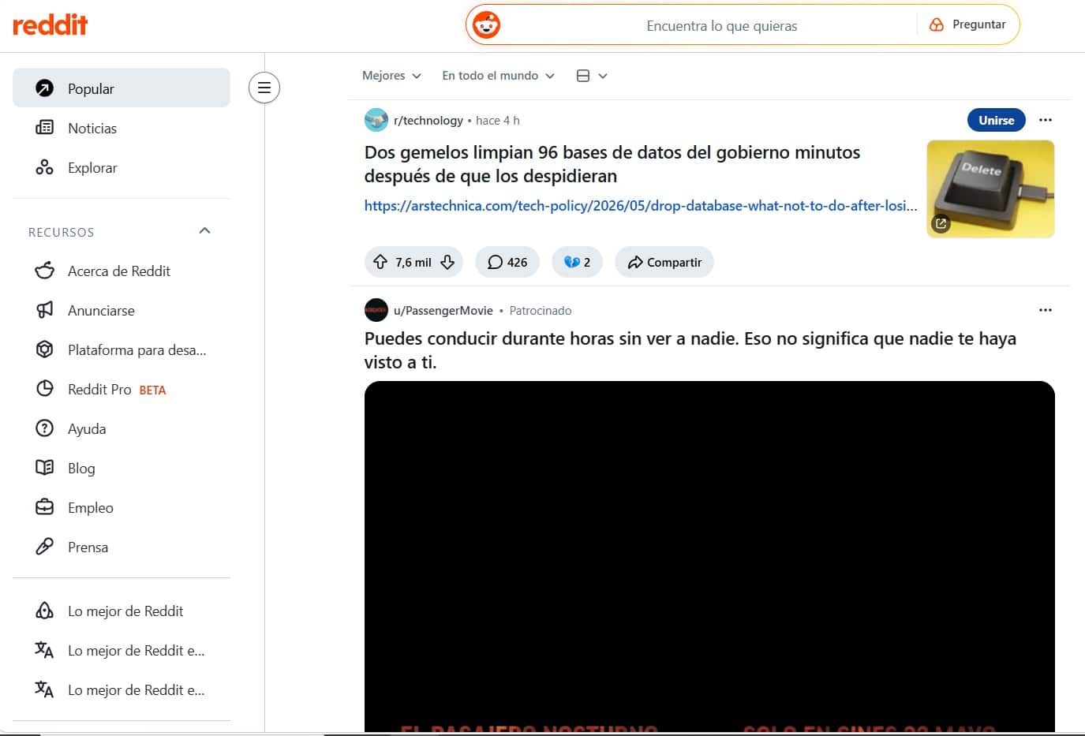This screenshot has height=736, width=1085.
Task: Click the Anunciarse megaphone icon
Action: click(45, 310)
